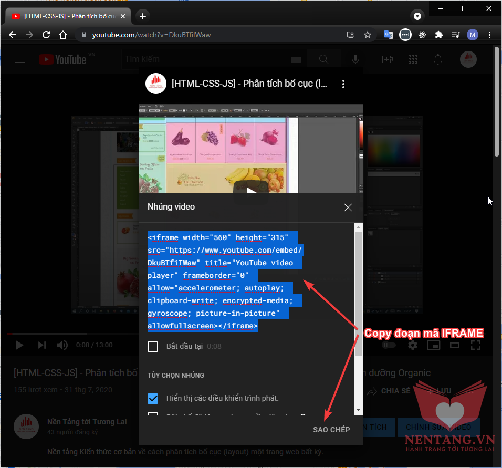Viewport: 502px width, 468px height.
Task: Open Google Translate extension icon
Action: (388, 35)
